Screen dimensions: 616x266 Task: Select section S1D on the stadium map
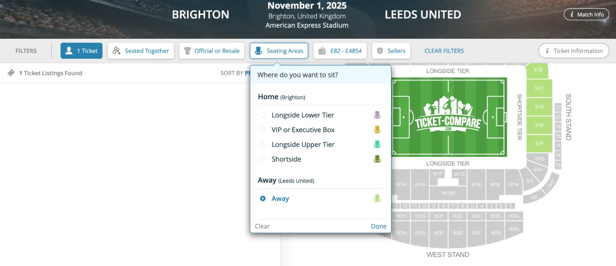point(540,107)
